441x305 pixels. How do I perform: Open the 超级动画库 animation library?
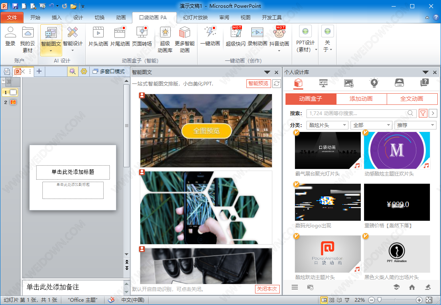pyautogui.click(x=165, y=39)
